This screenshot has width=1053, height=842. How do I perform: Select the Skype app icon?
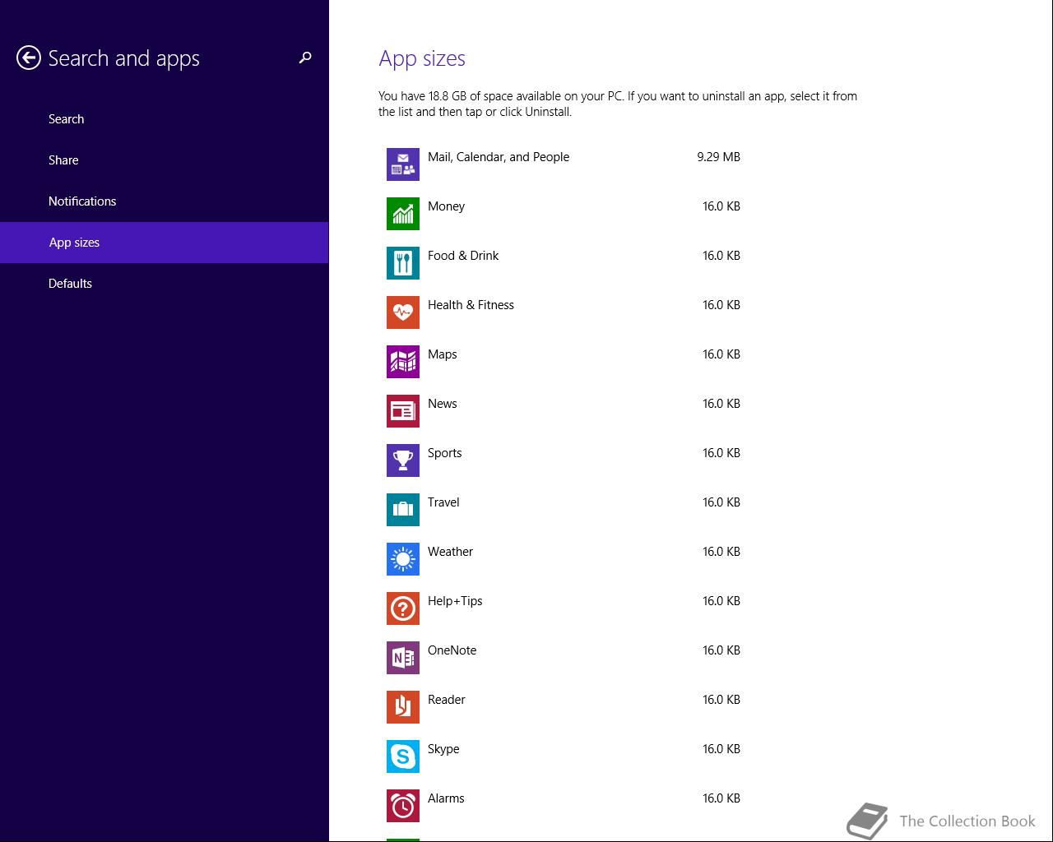pyautogui.click(x=403, y=756)
